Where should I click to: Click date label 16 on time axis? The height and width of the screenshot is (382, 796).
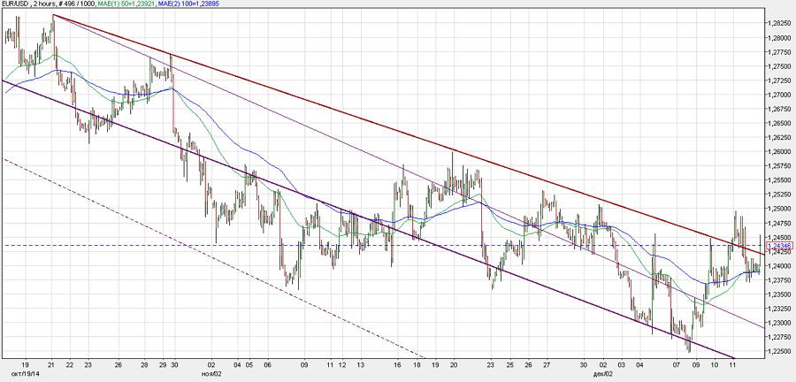397,364
